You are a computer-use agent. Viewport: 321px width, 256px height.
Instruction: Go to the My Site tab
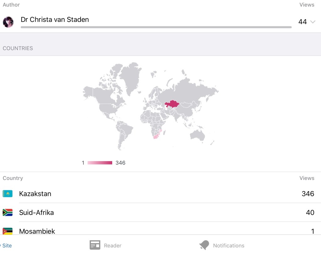(6, 246)
